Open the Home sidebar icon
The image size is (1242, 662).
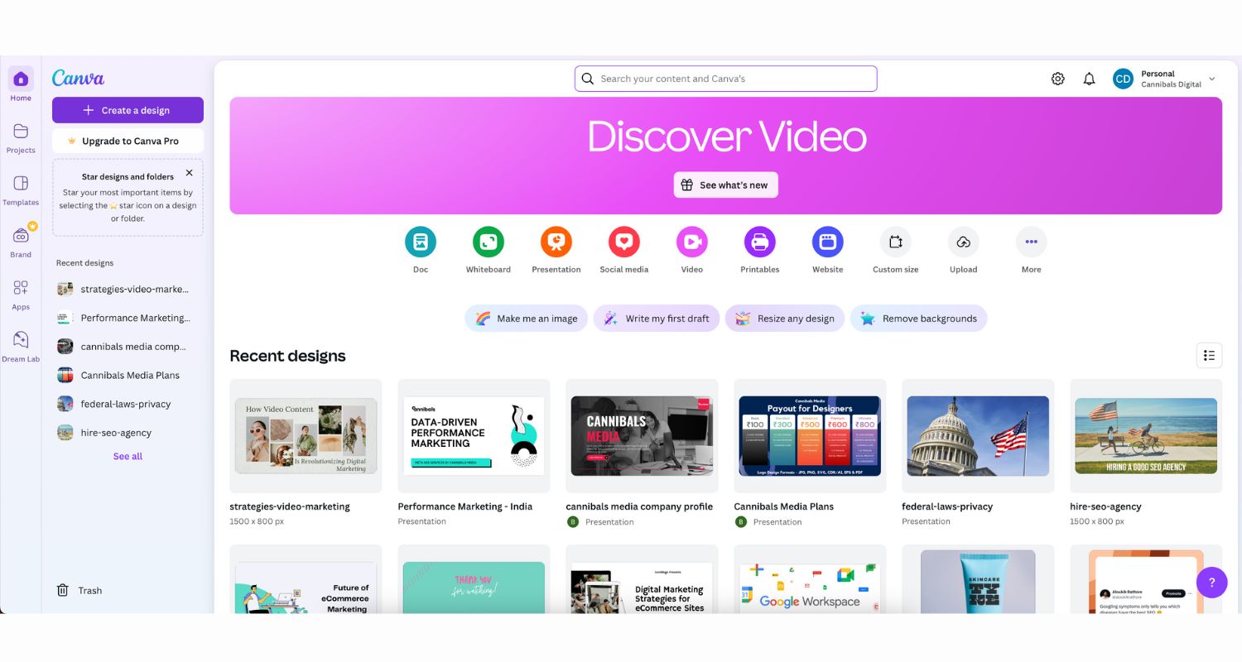(x=21, y=79)
